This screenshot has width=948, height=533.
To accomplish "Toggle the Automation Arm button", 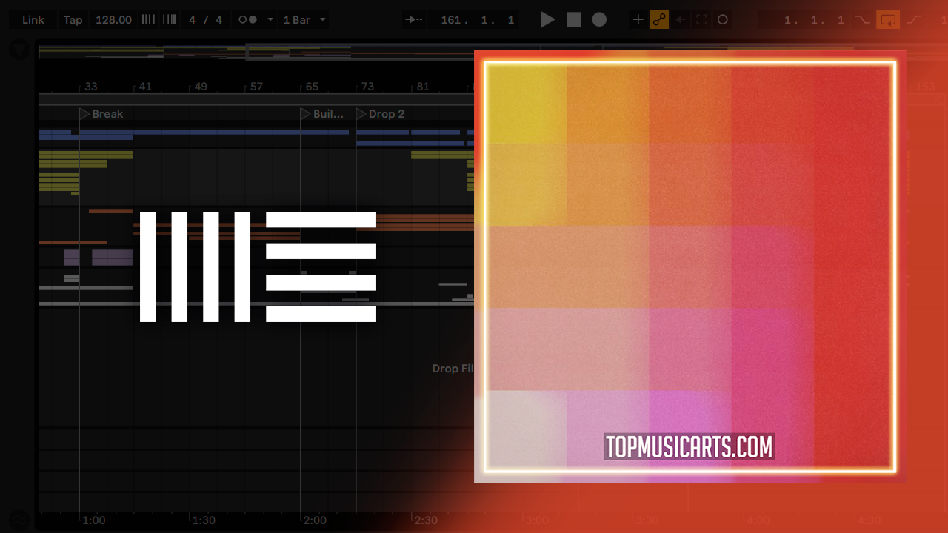I will pos(659,20).
